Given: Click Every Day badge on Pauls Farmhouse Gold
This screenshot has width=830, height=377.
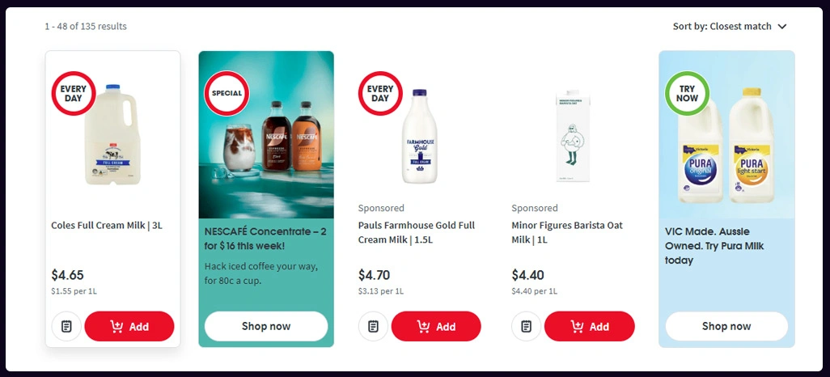Looking at the screenshot, I should tap(380, 94).
